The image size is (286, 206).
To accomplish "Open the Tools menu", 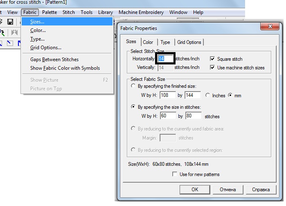I will point(86,12).
